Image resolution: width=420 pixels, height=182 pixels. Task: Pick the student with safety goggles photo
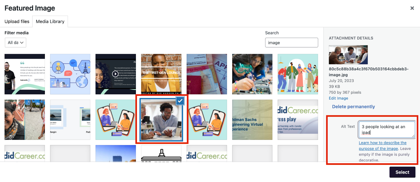(252, 74)
